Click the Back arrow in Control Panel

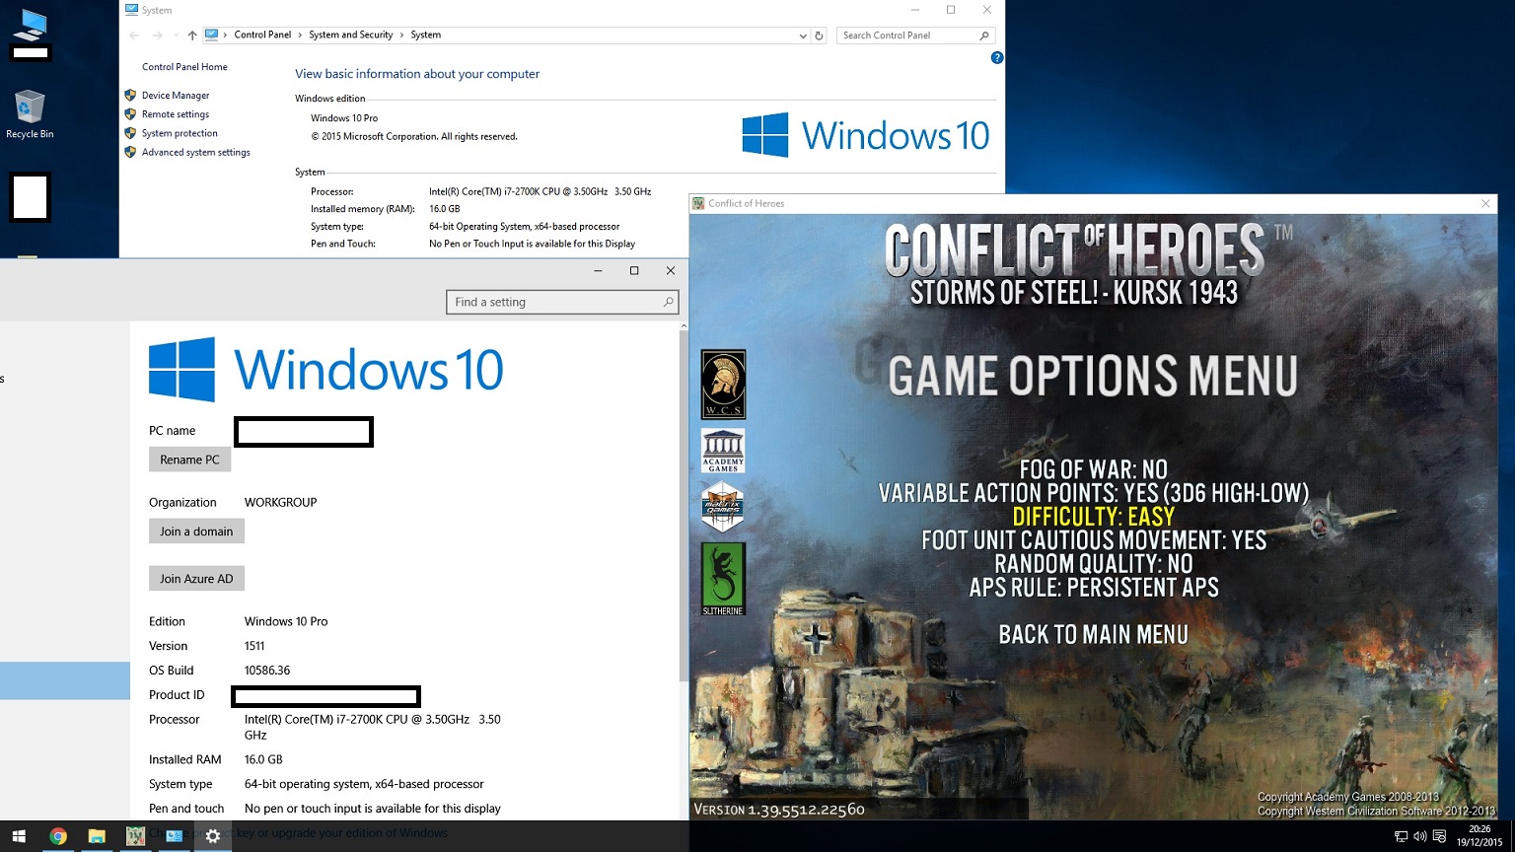point(134,35)
